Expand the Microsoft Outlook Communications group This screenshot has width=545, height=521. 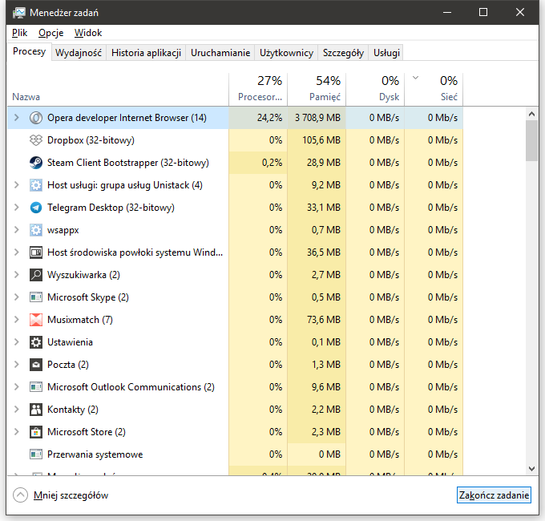coord(16,387)
